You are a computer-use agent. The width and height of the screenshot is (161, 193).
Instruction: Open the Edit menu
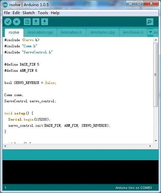[x=16, y=13]
